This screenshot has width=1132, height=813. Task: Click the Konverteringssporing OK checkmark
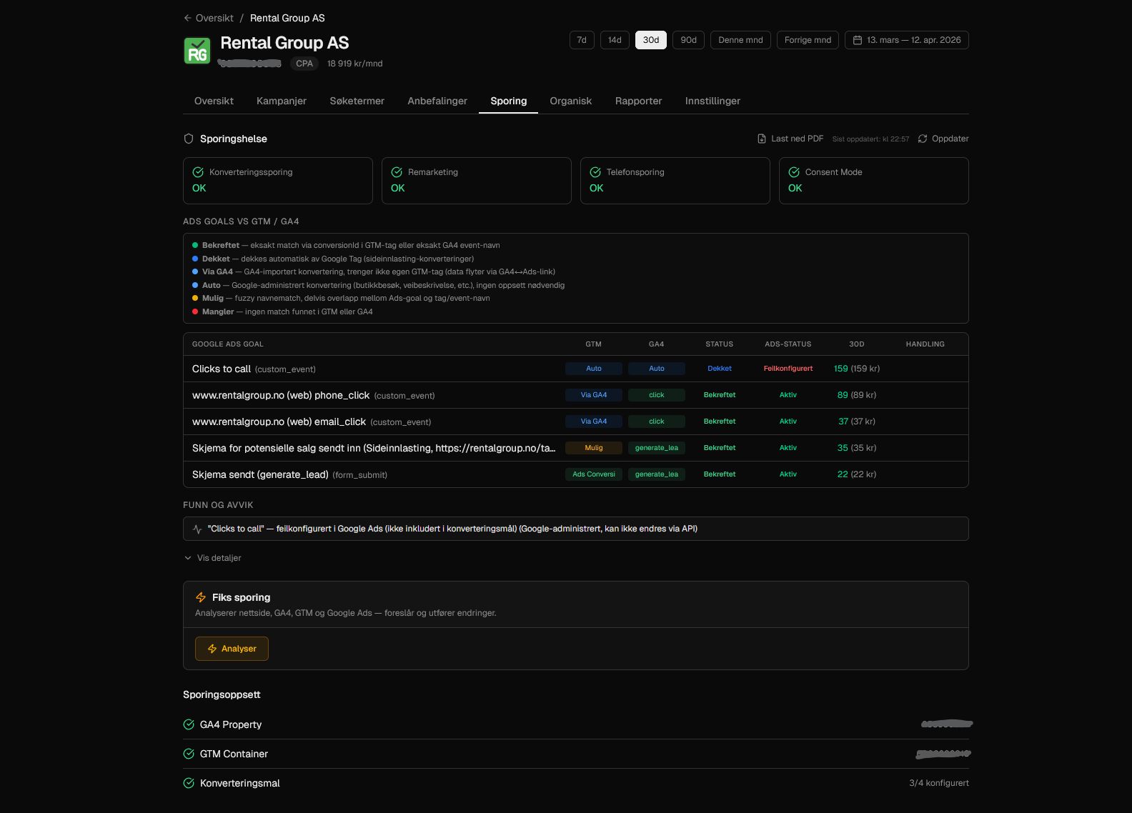tap(198, 172)
